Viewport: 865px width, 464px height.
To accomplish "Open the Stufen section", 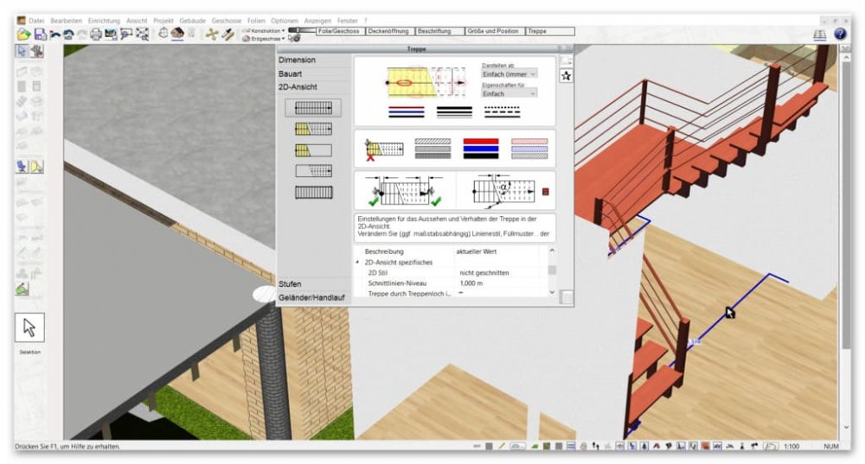I will (x=290, y=283).
